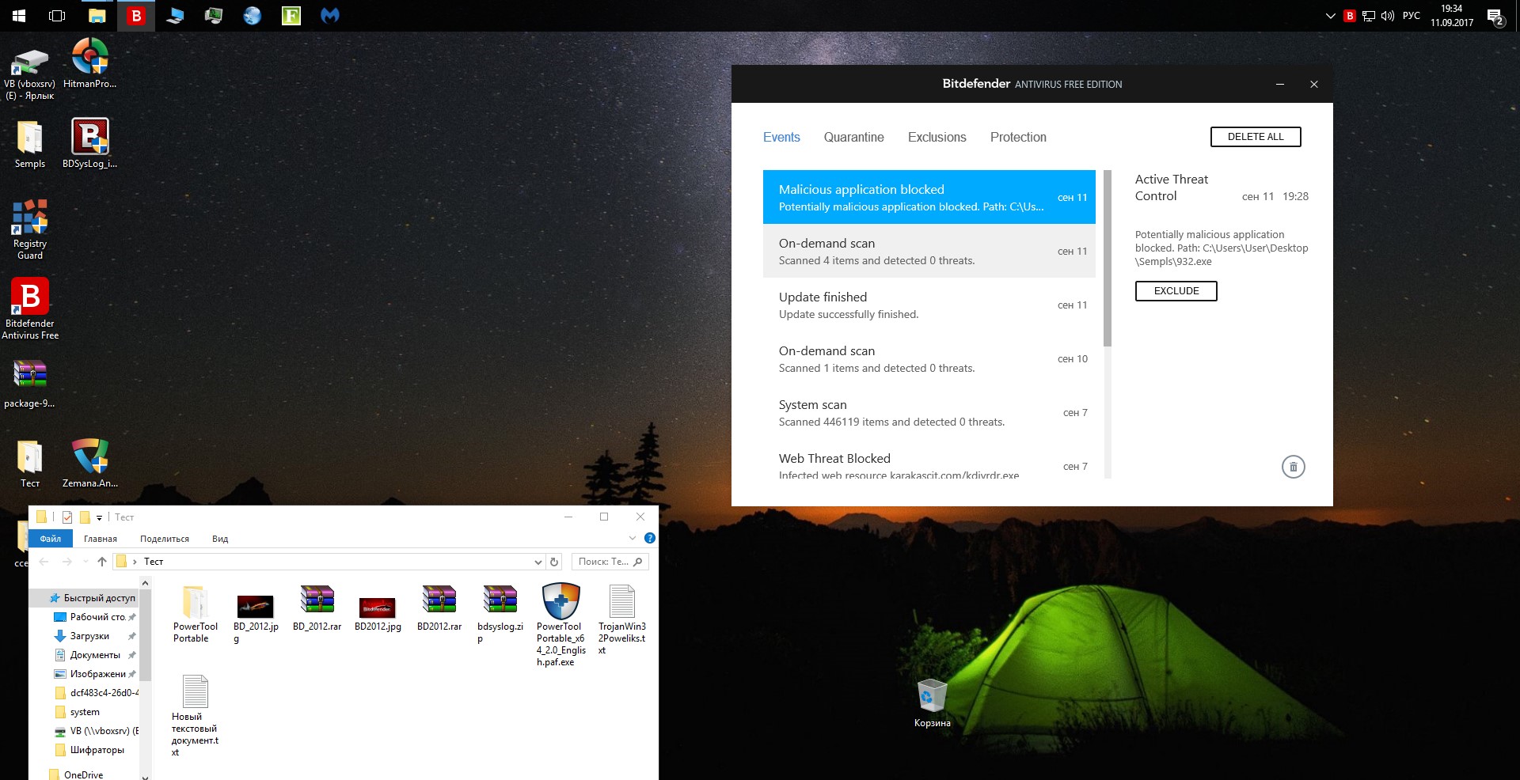Screen dimensions: 1520x780
Task: Open the Quick Access Toolbar customize dropdown
Action: 99,517
